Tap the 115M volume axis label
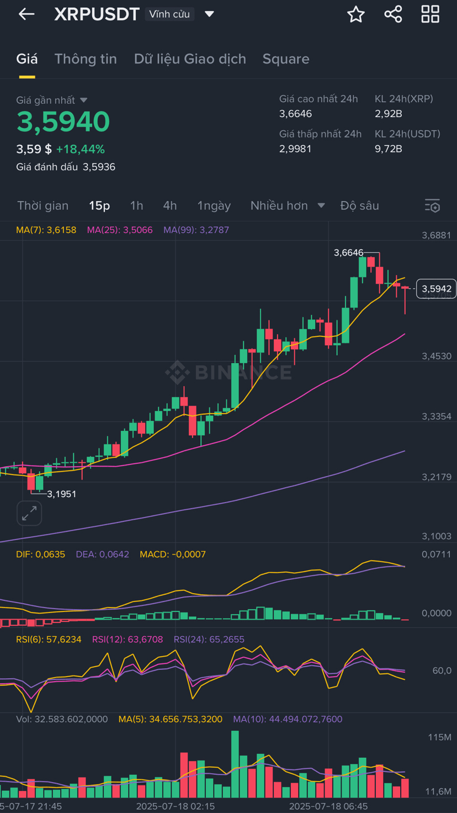 (440, 737)
